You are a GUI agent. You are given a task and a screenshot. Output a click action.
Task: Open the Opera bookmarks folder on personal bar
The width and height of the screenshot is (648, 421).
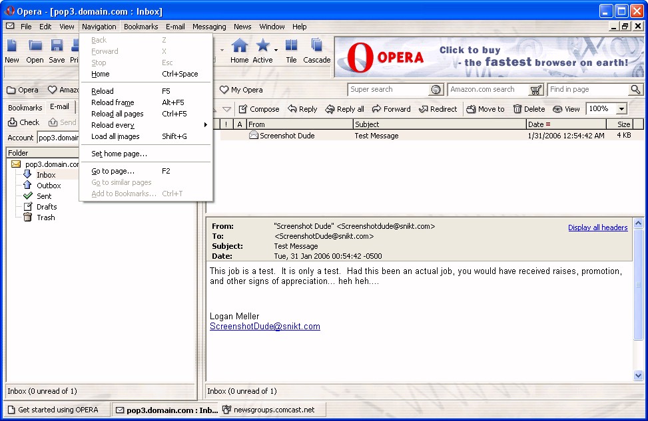tap(23, 90)
